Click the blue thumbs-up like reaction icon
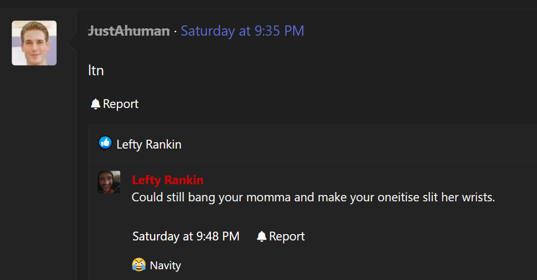Image resolution: width=537 pixels, height=280 pixels. [x=105, y=143]
